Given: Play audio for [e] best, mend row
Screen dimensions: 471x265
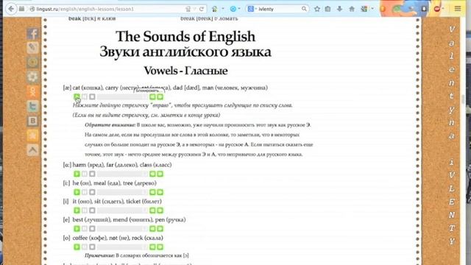Looking at the screenshot, I should click(x=77, y=229).
